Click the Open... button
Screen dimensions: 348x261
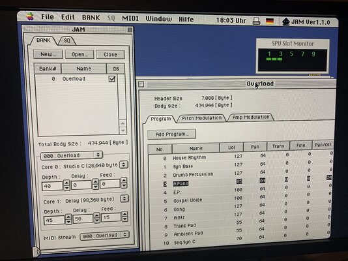click(x=80, y=54)
